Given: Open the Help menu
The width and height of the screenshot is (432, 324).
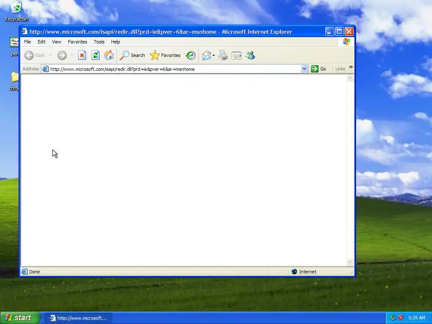Looking at the screenshot, I should pos(116,42).
